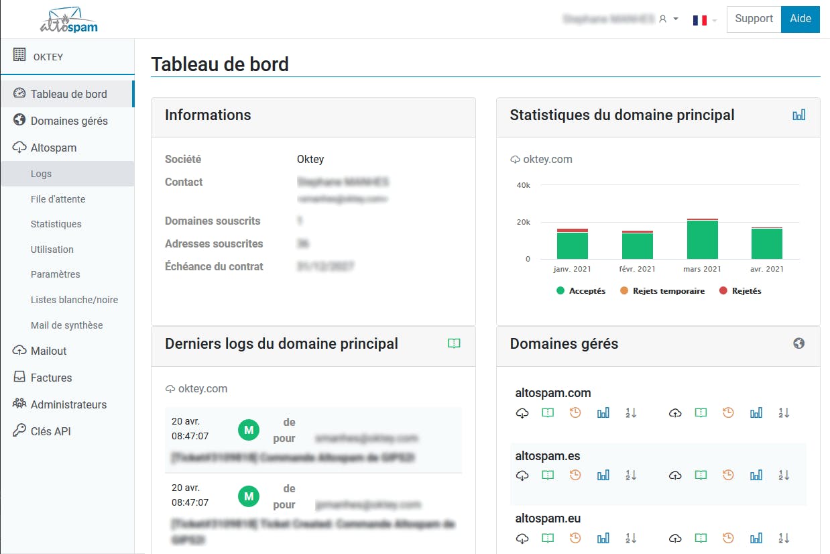
Task: Click the mars 2021 bar in chart
Action: click(702, 239)
